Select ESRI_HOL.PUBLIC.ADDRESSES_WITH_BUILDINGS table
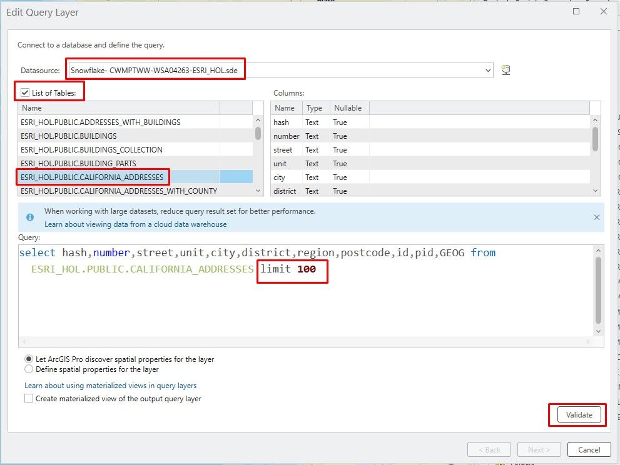This screenshot has height=465, width=620. point(135,122)
